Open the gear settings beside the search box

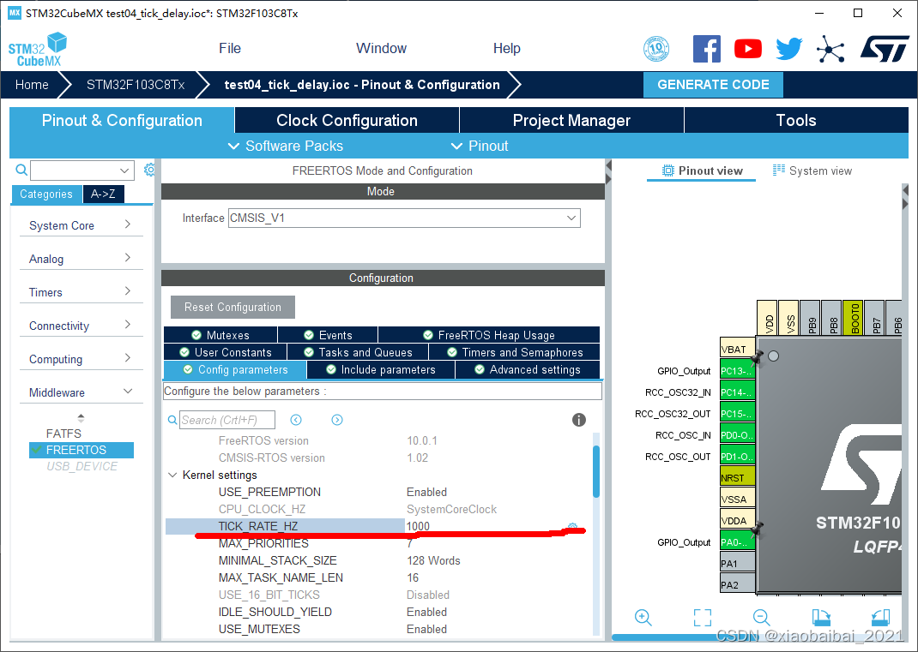pyautogui.click(x=149, y=170)
